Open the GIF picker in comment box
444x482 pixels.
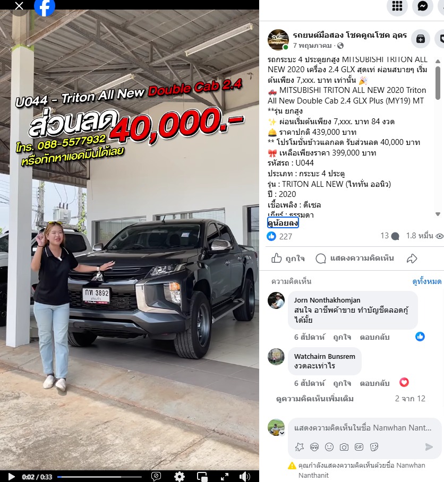pyautogui.click(x=359, y=446)
